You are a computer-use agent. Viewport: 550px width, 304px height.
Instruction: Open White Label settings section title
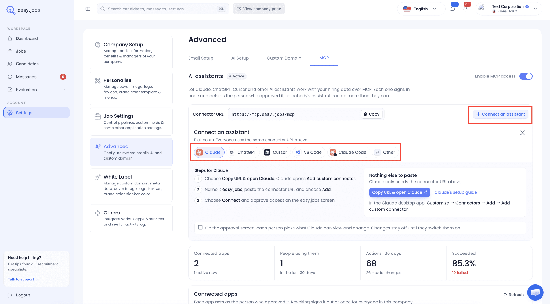[118, 177]
